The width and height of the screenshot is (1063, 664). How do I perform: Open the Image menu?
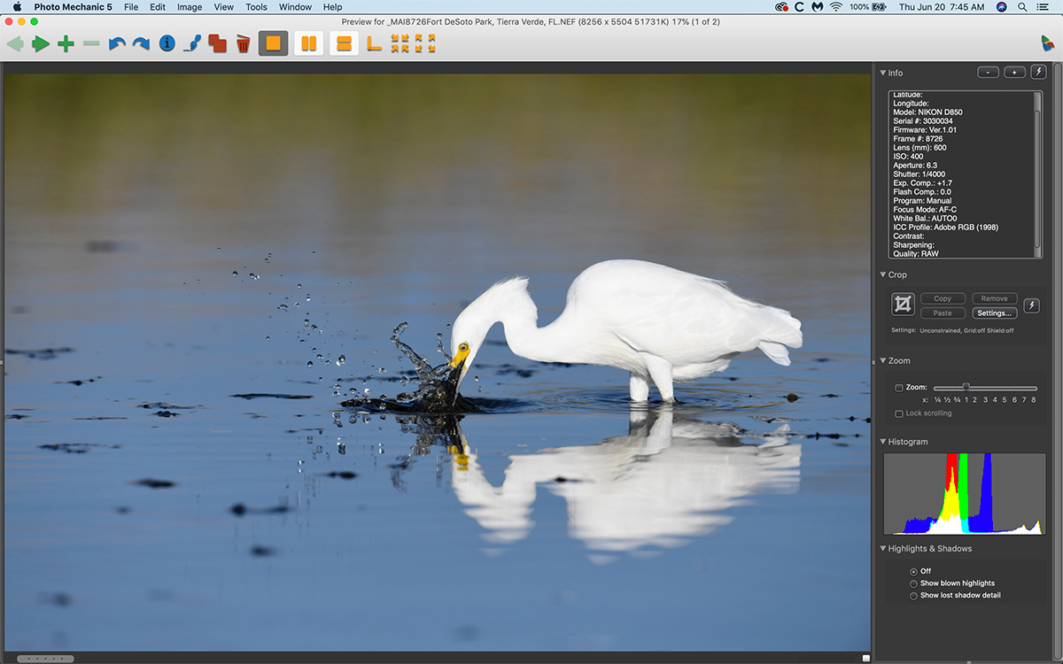190,7
